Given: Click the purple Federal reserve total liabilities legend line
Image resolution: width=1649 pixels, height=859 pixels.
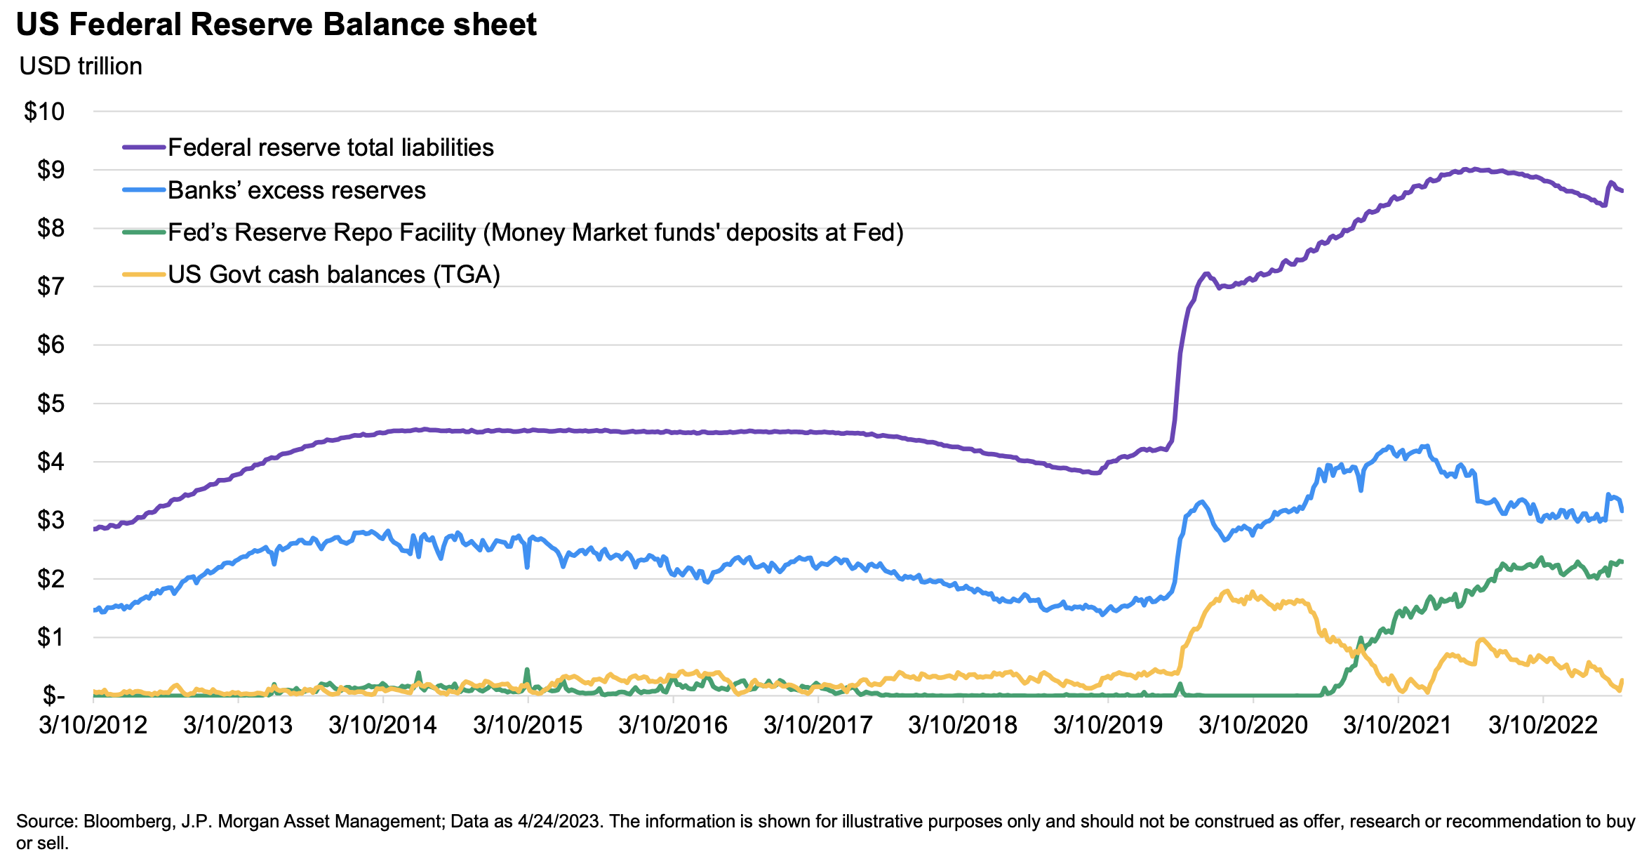Looking at the screenshot, I should 145,147.
